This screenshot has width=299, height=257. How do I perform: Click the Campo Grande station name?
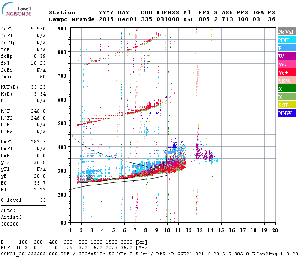71,19
